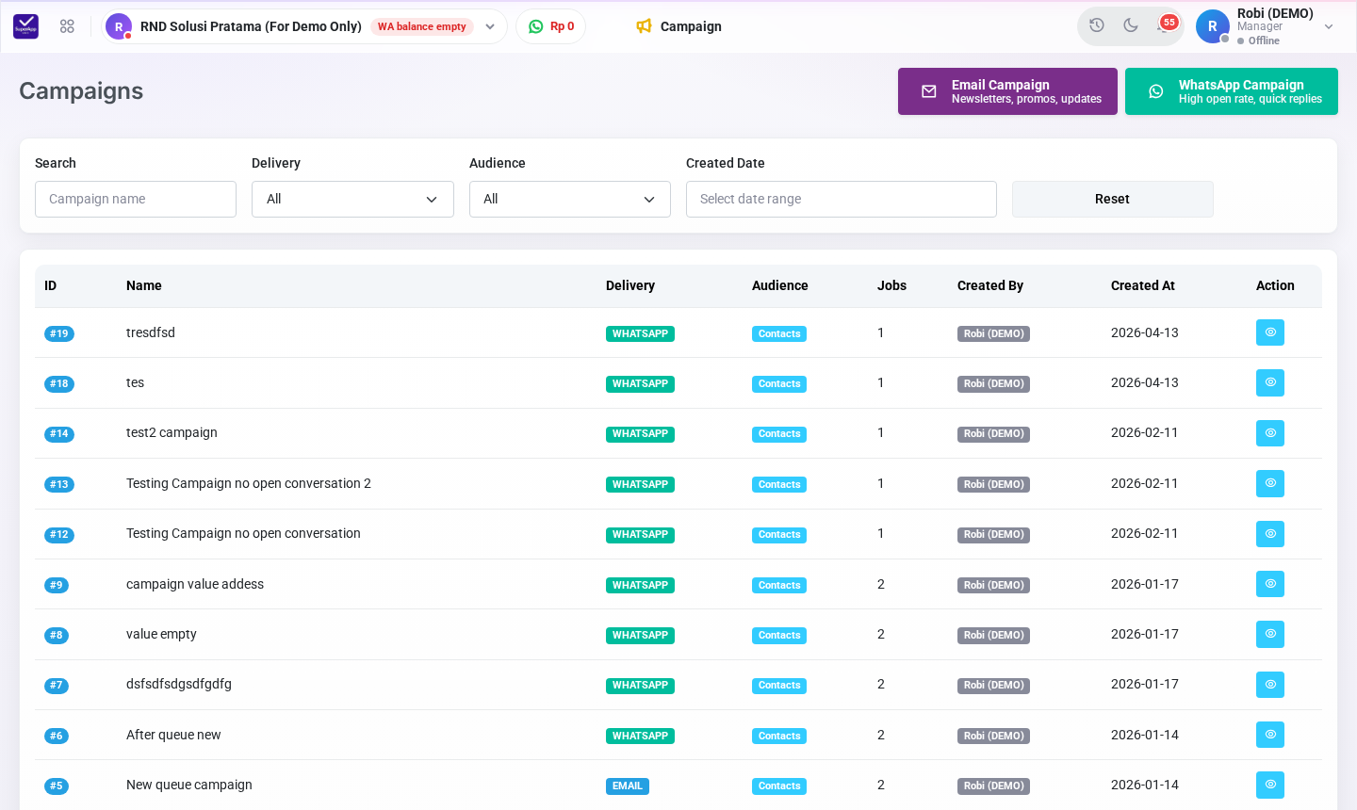Click date 2026-01-17 in value empty row
This screenshot has width=1357, height=810.
[x=1145, y=634]
